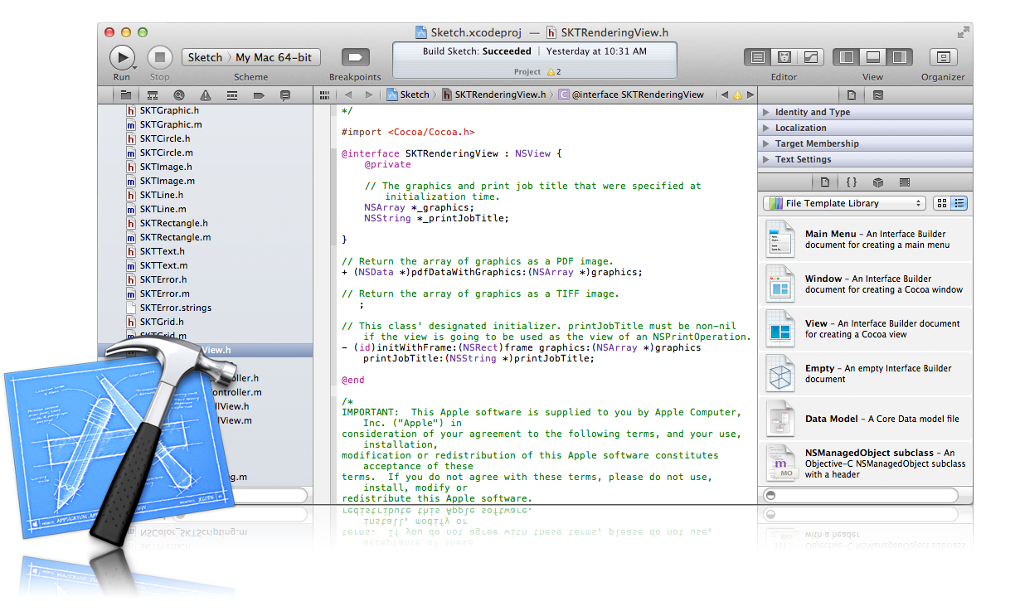Go forward in editor history

(x=369, y=95)
